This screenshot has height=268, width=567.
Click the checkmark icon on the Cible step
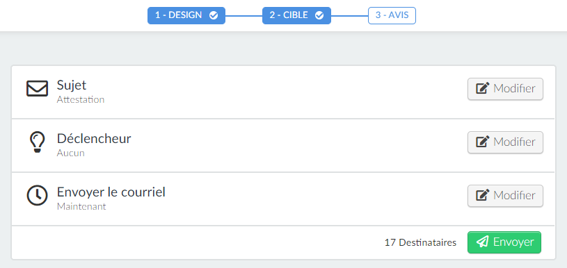(x=319, y=15)
